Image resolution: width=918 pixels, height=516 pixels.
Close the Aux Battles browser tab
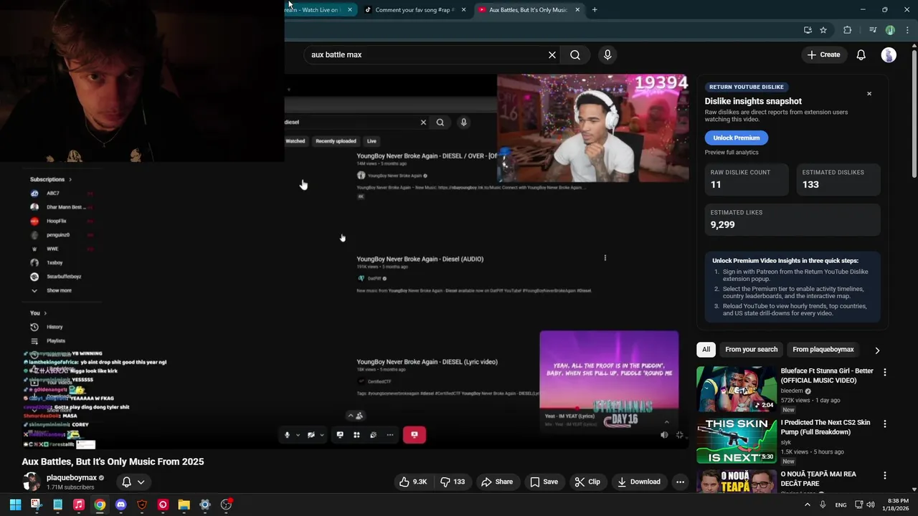point(577,10)
